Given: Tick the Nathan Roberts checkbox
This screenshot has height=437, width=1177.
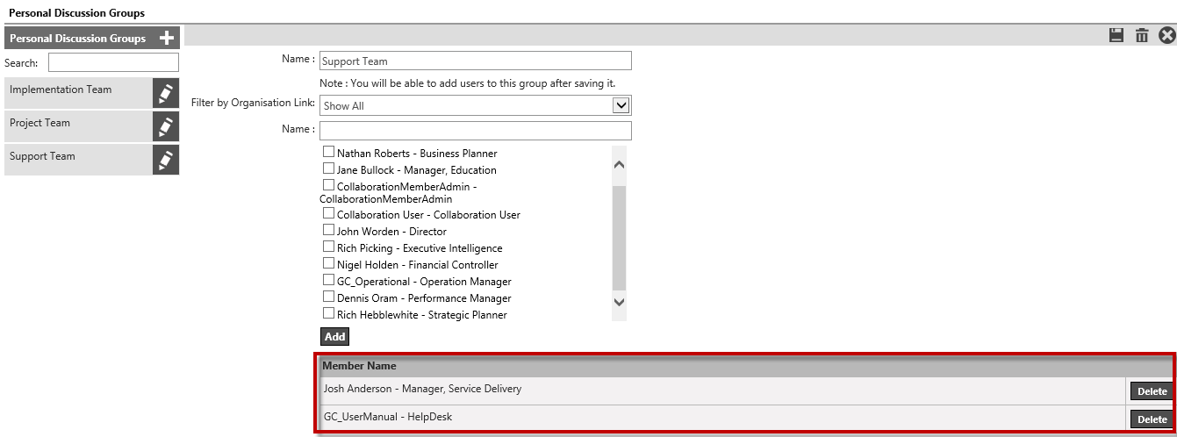Looking at the screenshot, I should coord(329,152).
